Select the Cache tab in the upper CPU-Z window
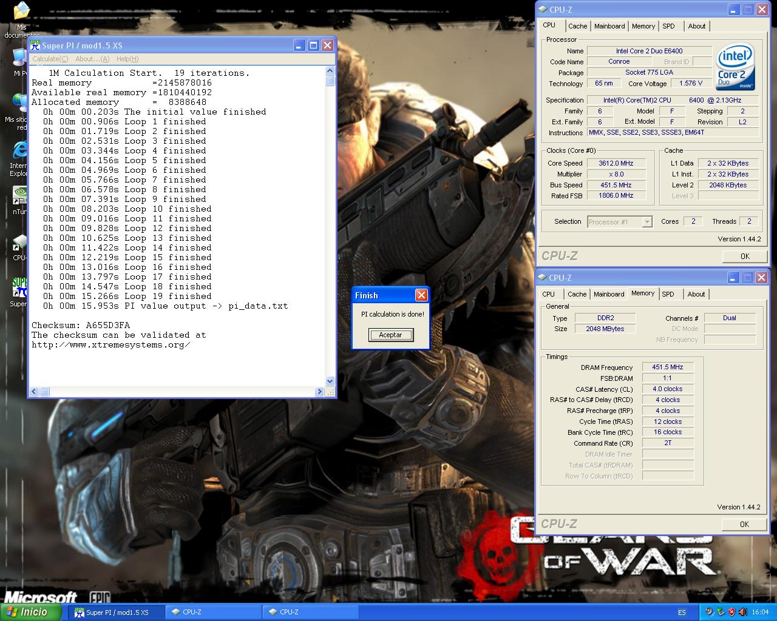The image size is (777, 621). point(577,26)
